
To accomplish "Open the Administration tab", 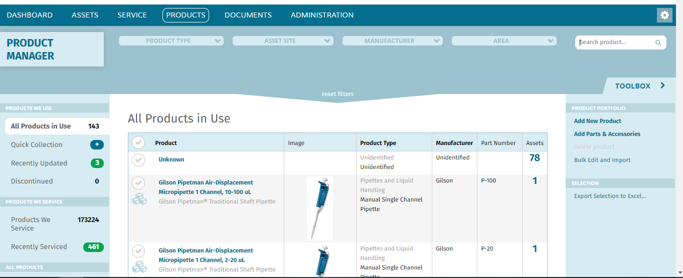I will tap(322, 15).
